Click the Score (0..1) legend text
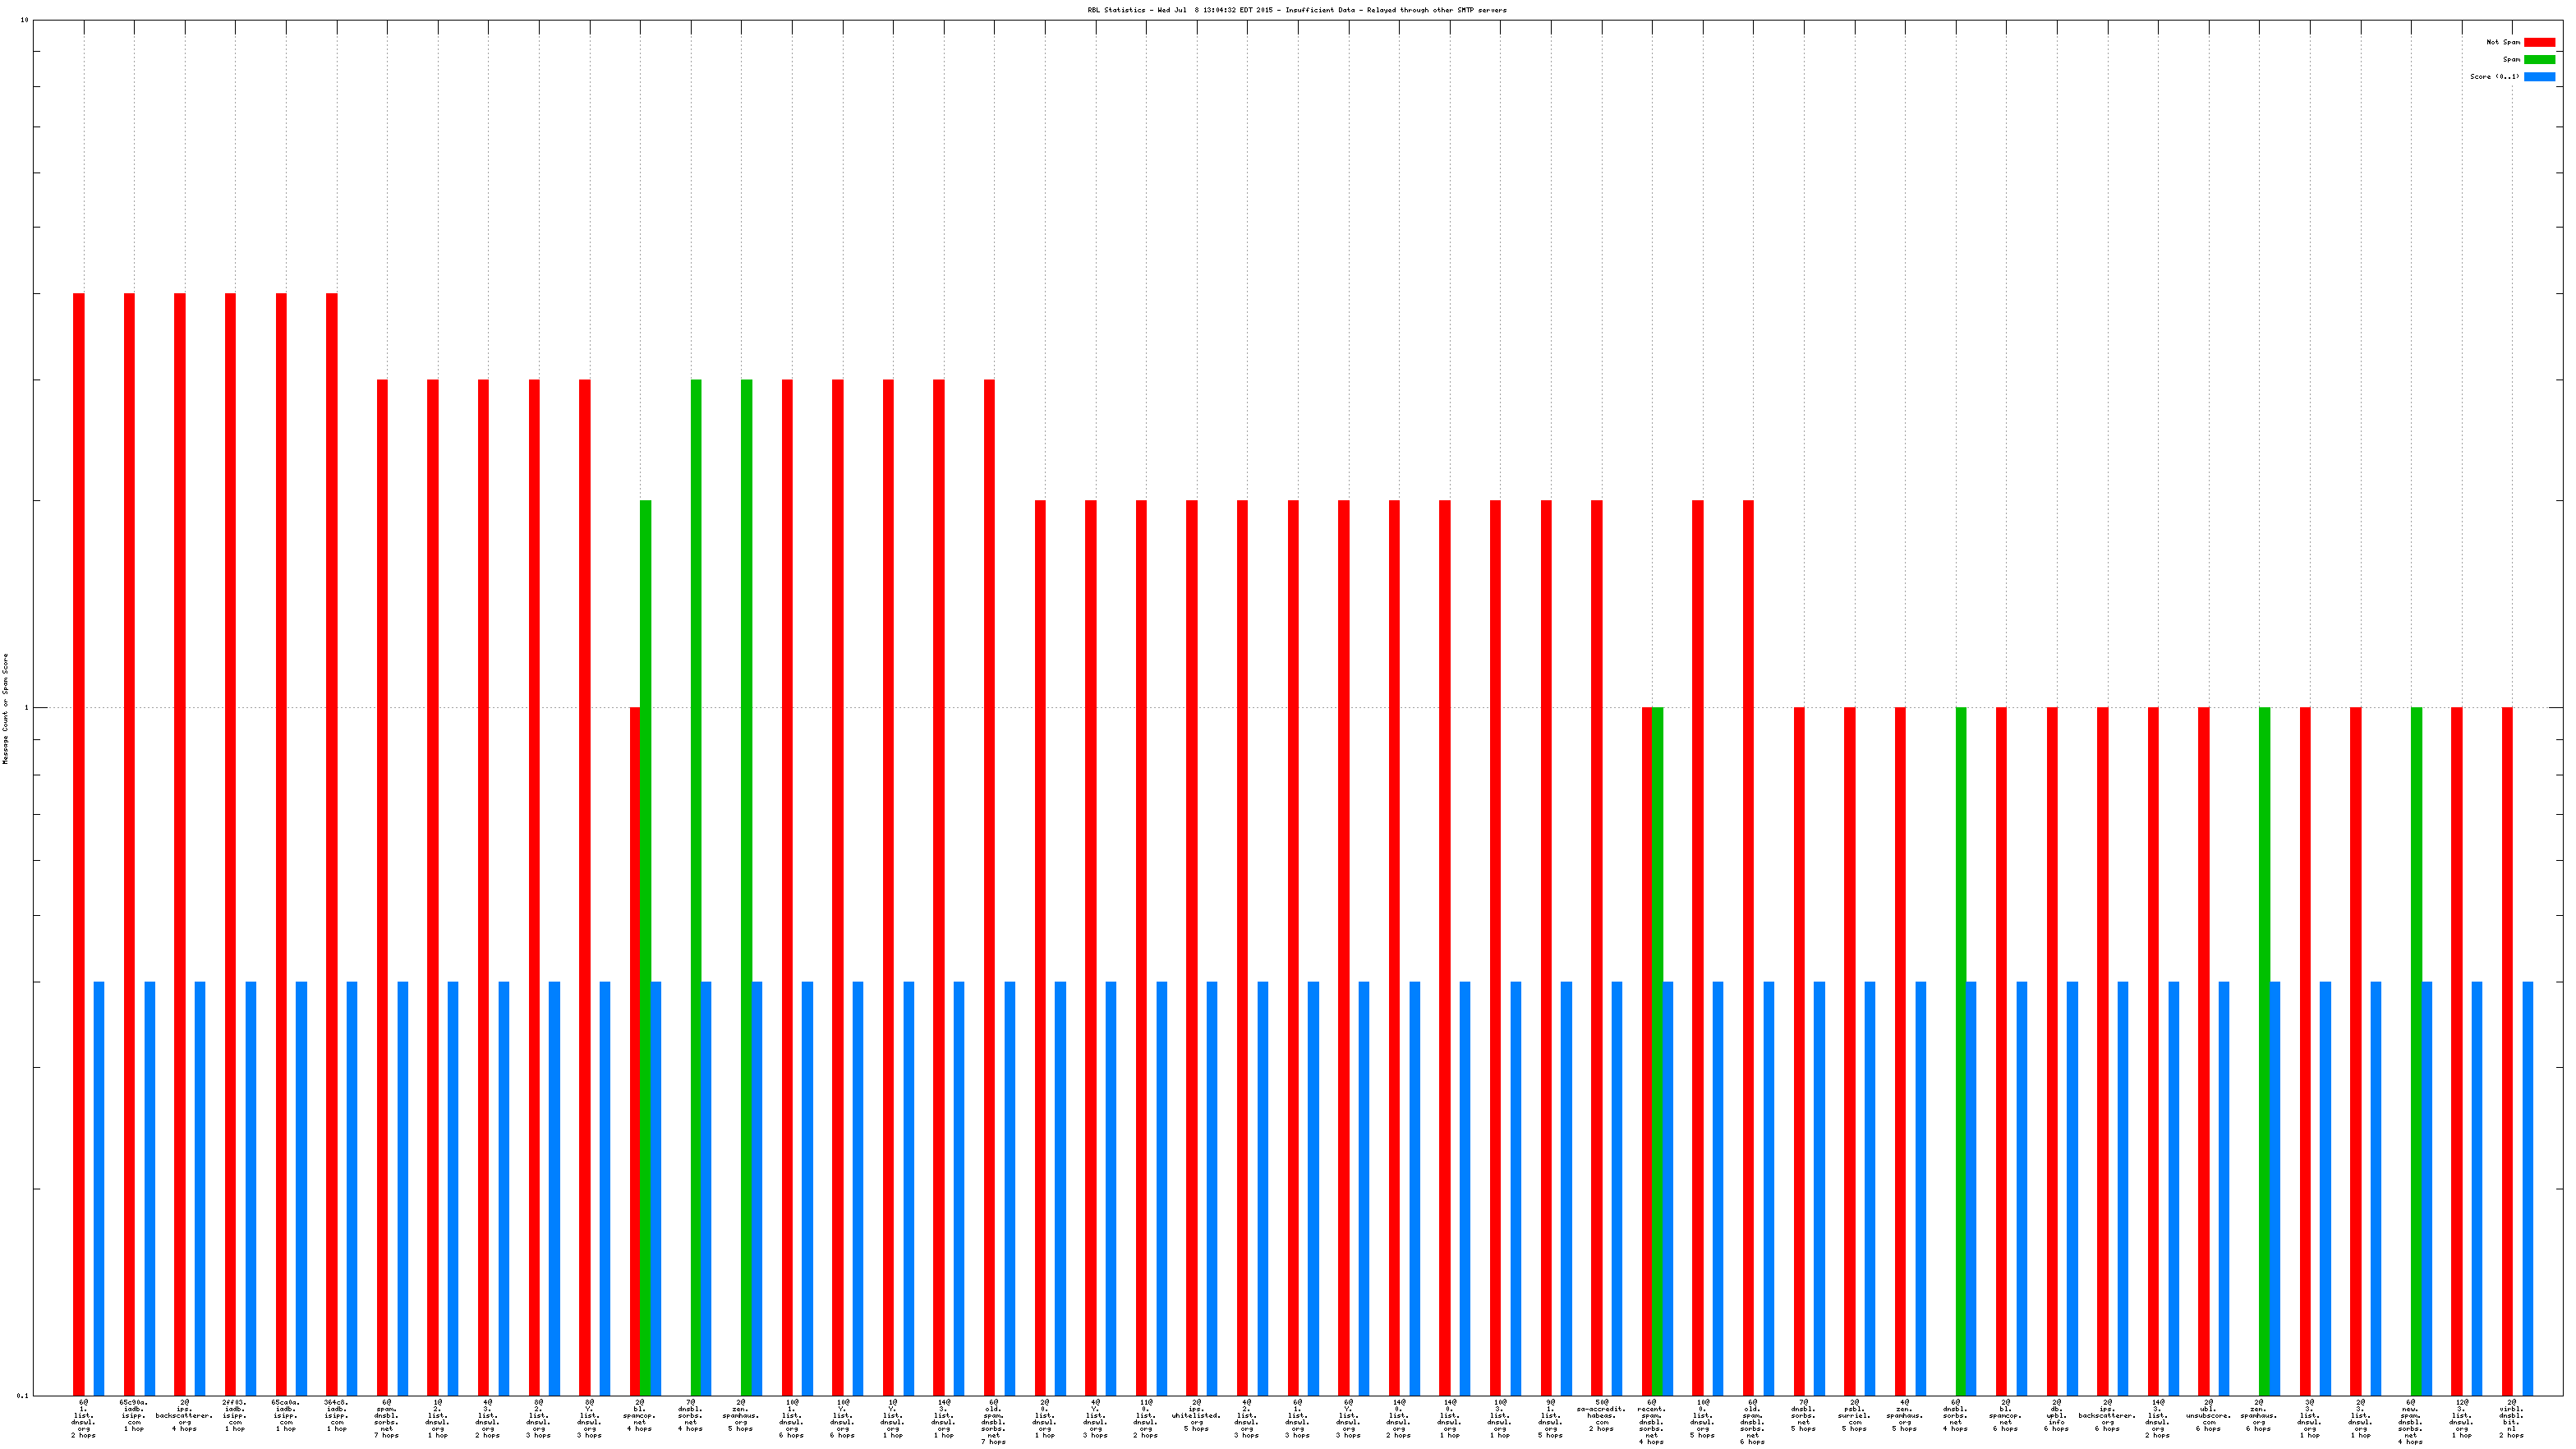 2494,76
